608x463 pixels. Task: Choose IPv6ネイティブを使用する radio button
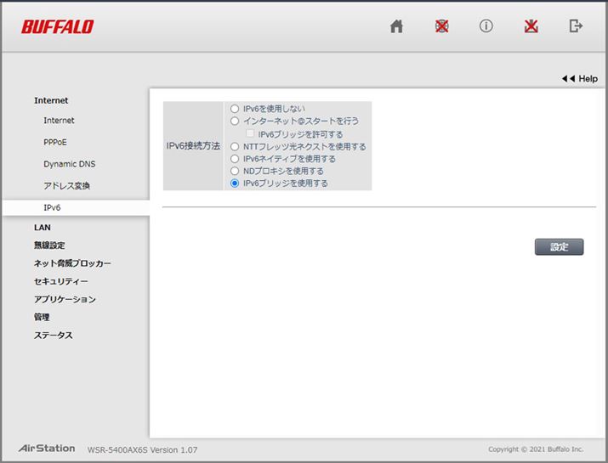click(x=235, y=159)
